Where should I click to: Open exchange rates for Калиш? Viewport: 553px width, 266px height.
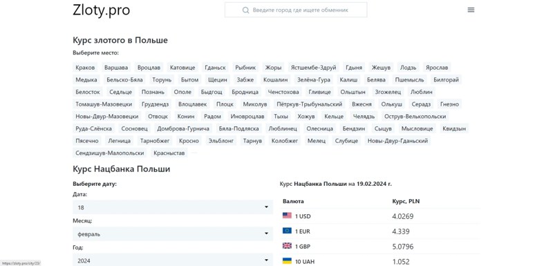[348, 79]
